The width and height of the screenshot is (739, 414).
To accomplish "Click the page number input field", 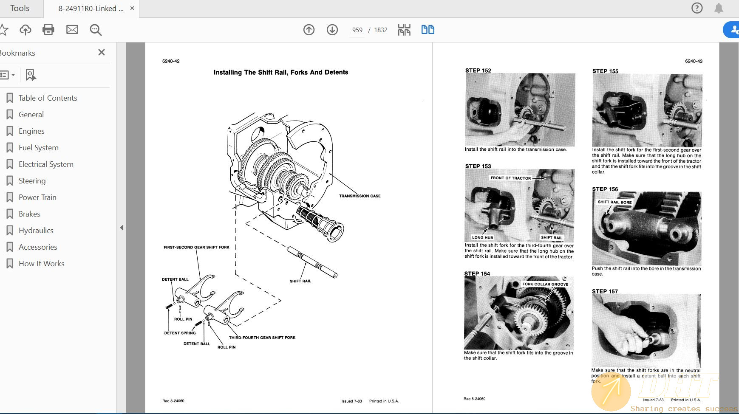I will 357,30.
